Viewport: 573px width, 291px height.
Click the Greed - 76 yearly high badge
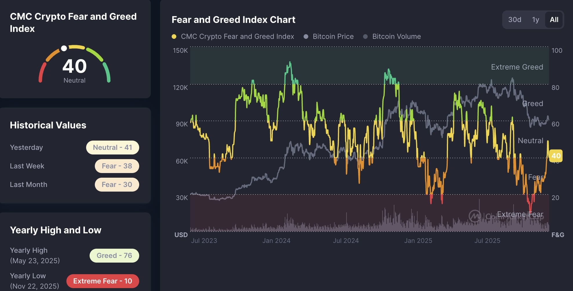pos(114,256)
